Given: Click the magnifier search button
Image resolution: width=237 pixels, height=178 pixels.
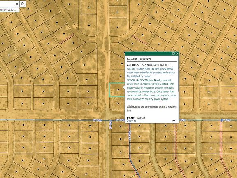Looking at the screenshot, I should coord(23,4).
